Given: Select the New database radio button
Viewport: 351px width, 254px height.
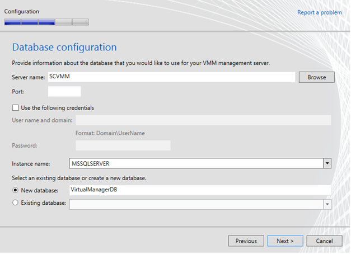Looking at the screenshot, I should (15, 190).
